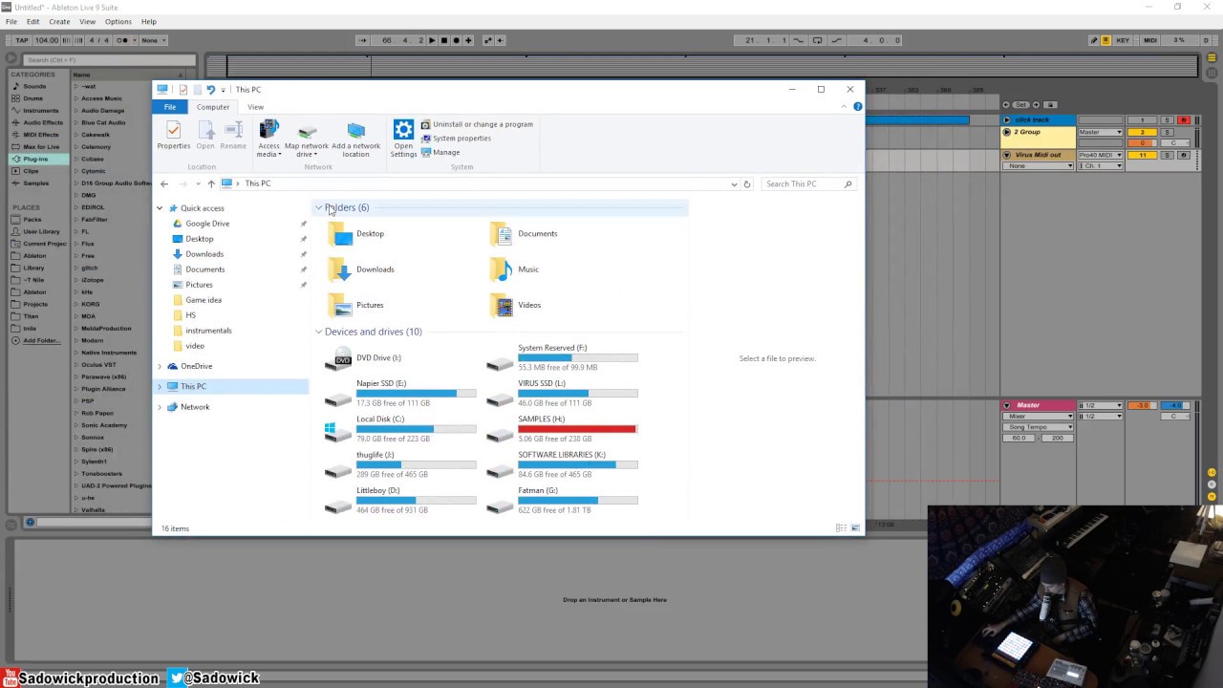Select the Music folder icon
Viewport: 1223px width, 688px height.
[501, 269]
